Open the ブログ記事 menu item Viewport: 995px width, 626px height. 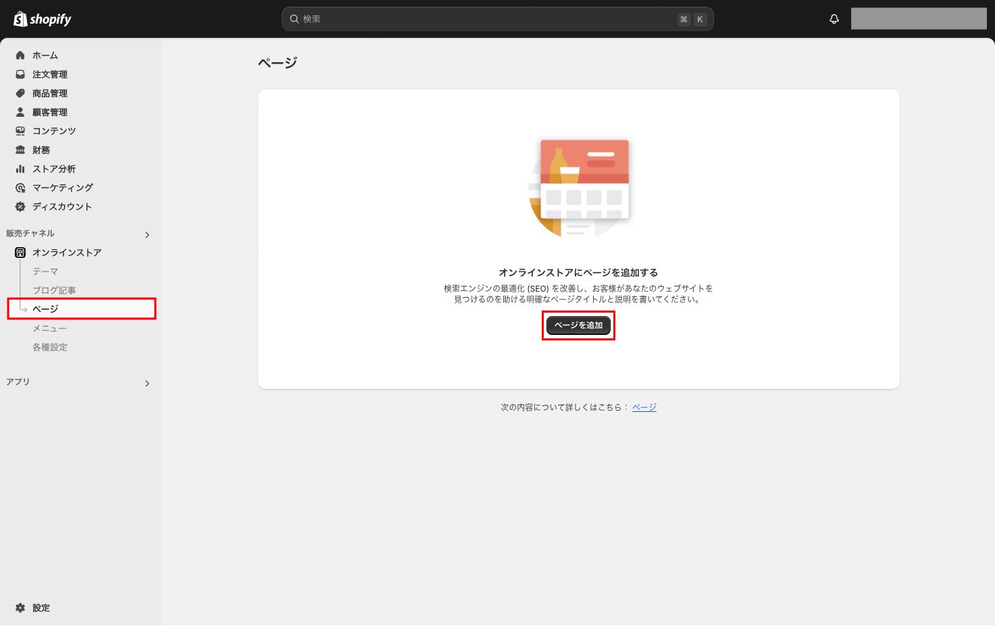coord(54,290)
